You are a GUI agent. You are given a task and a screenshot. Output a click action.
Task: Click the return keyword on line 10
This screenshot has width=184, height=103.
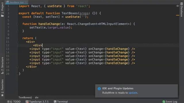28,38
